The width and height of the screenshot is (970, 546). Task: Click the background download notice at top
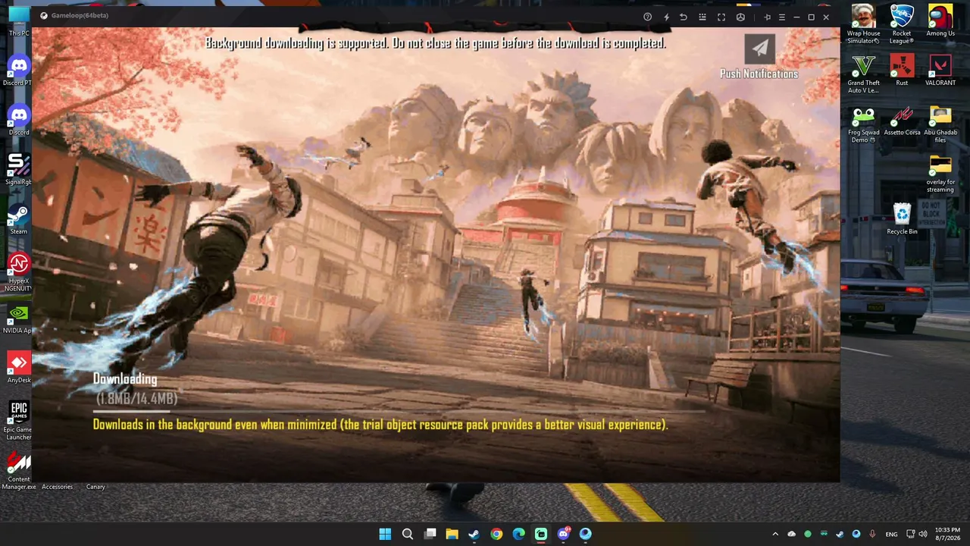436,43
